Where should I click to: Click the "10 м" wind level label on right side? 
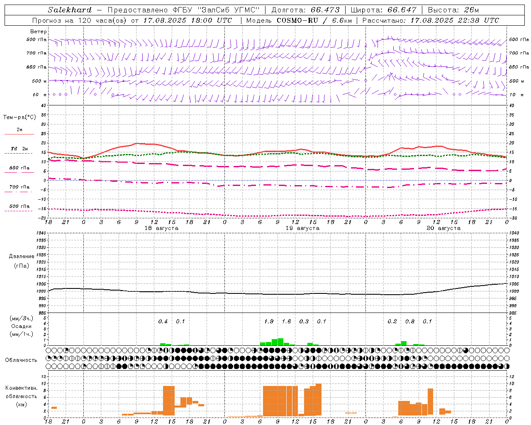516,95
